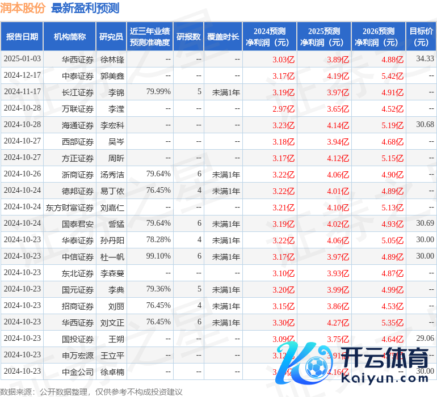Click the 2025预测净利润 column header
The width and height of the screenshot is (437, 397).
coord(323,37)
